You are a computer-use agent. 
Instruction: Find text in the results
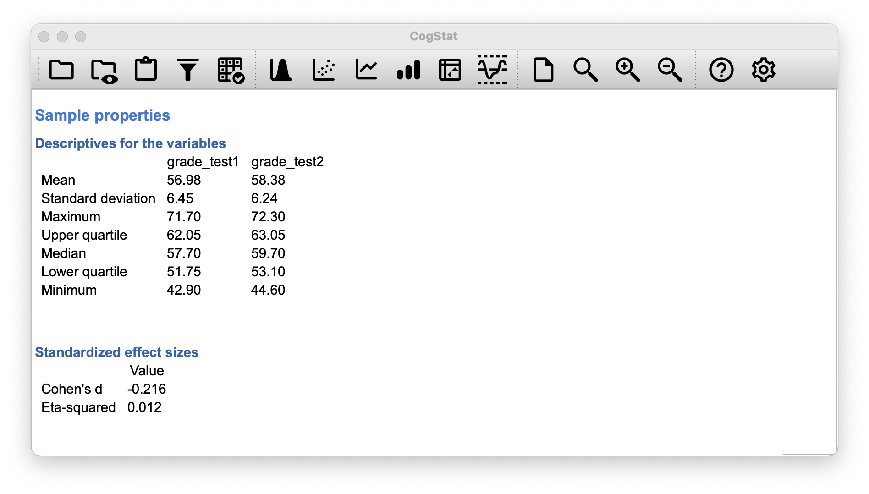[x=585, y=70]
